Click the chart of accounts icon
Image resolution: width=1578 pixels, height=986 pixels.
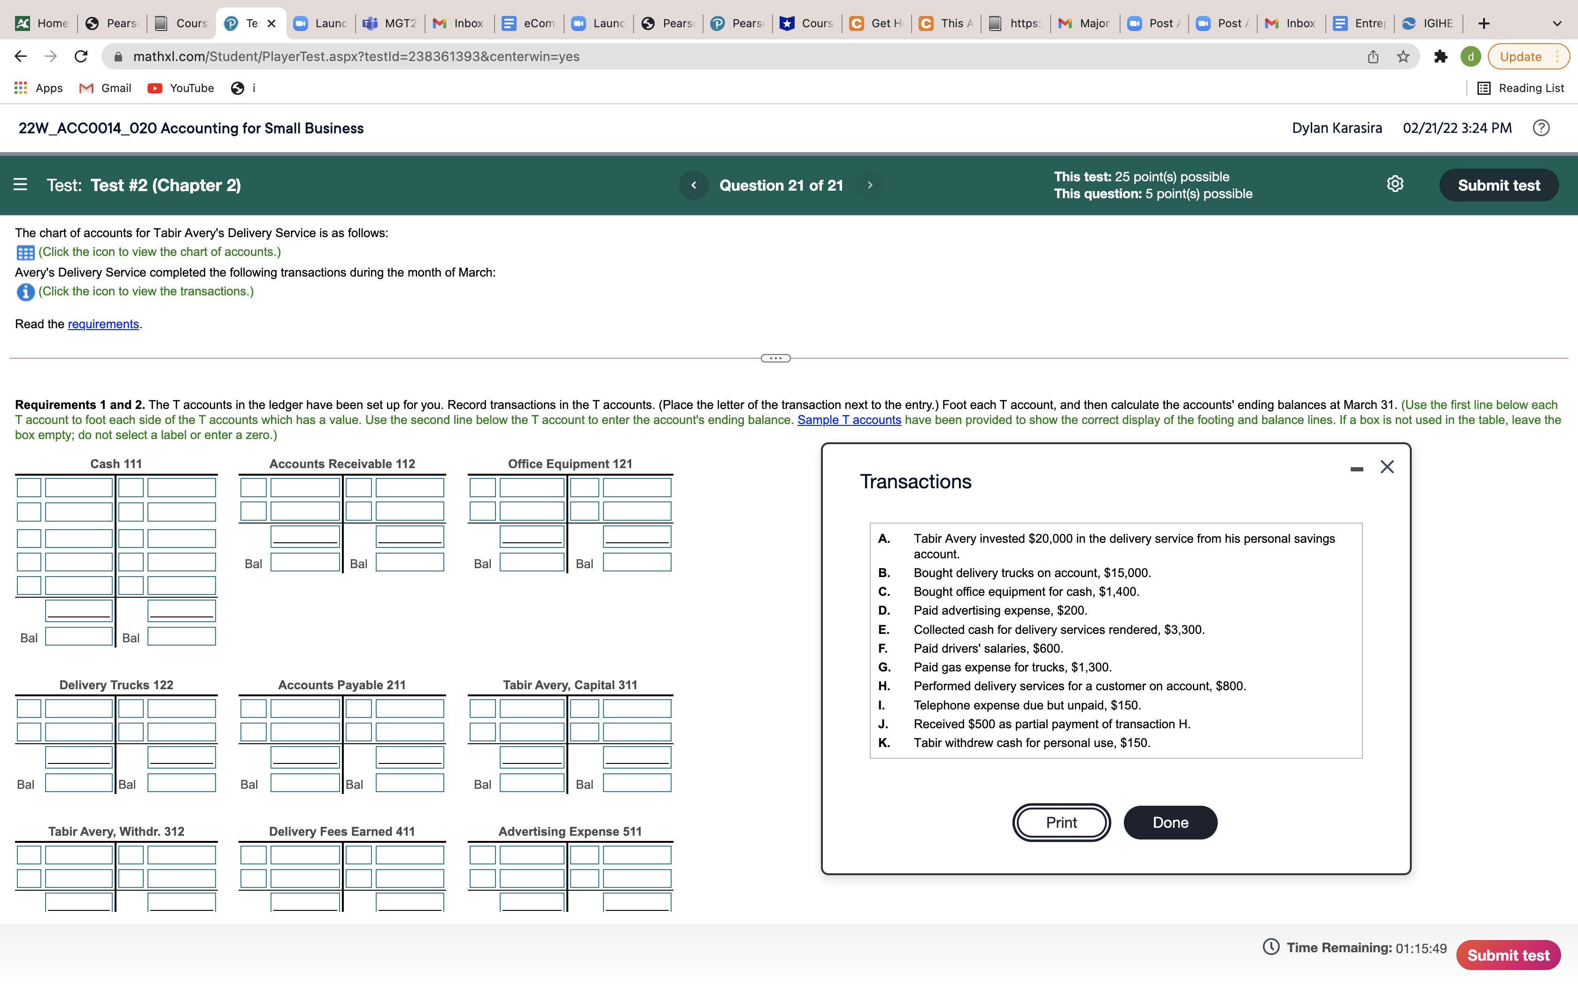pyautogui.click(x=24, y=251)
